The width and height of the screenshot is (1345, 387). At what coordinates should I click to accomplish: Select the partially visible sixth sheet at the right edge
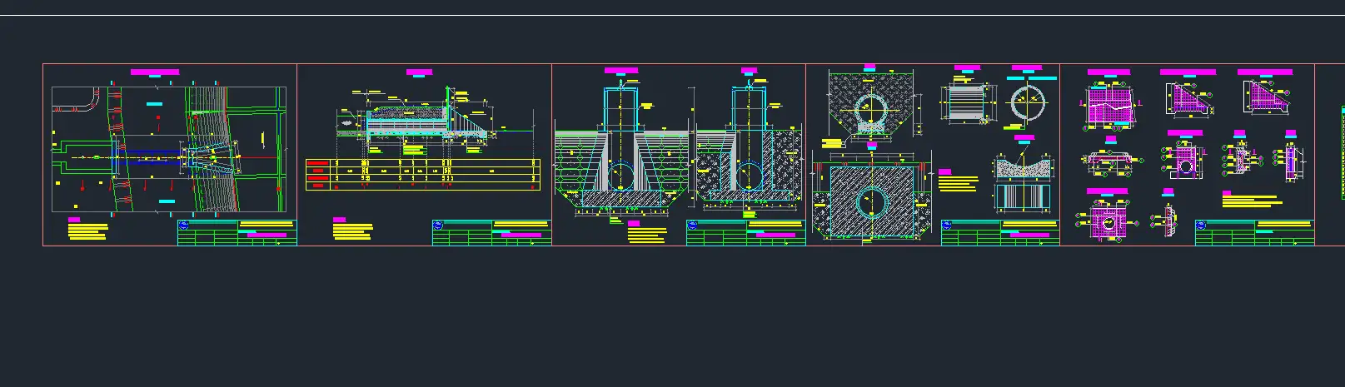1329,154
